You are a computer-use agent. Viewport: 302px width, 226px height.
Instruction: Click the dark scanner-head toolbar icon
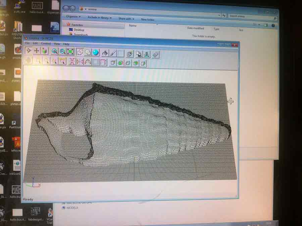tap(105, 53)
